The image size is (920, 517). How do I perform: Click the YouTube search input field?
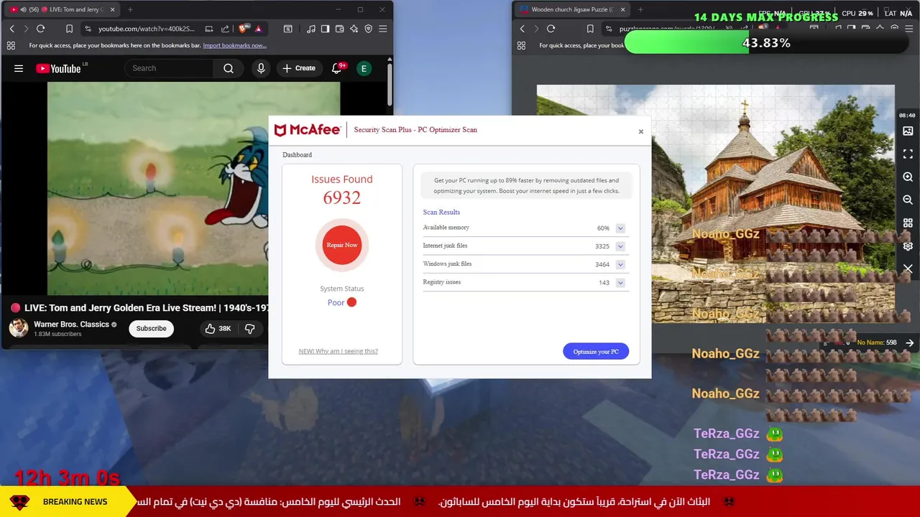169,68
